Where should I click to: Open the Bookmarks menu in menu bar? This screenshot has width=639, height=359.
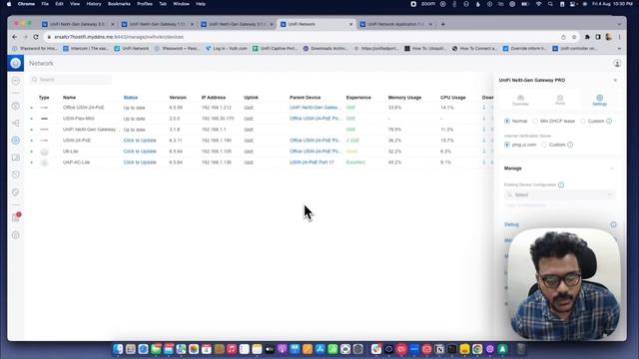coord(119,4)
